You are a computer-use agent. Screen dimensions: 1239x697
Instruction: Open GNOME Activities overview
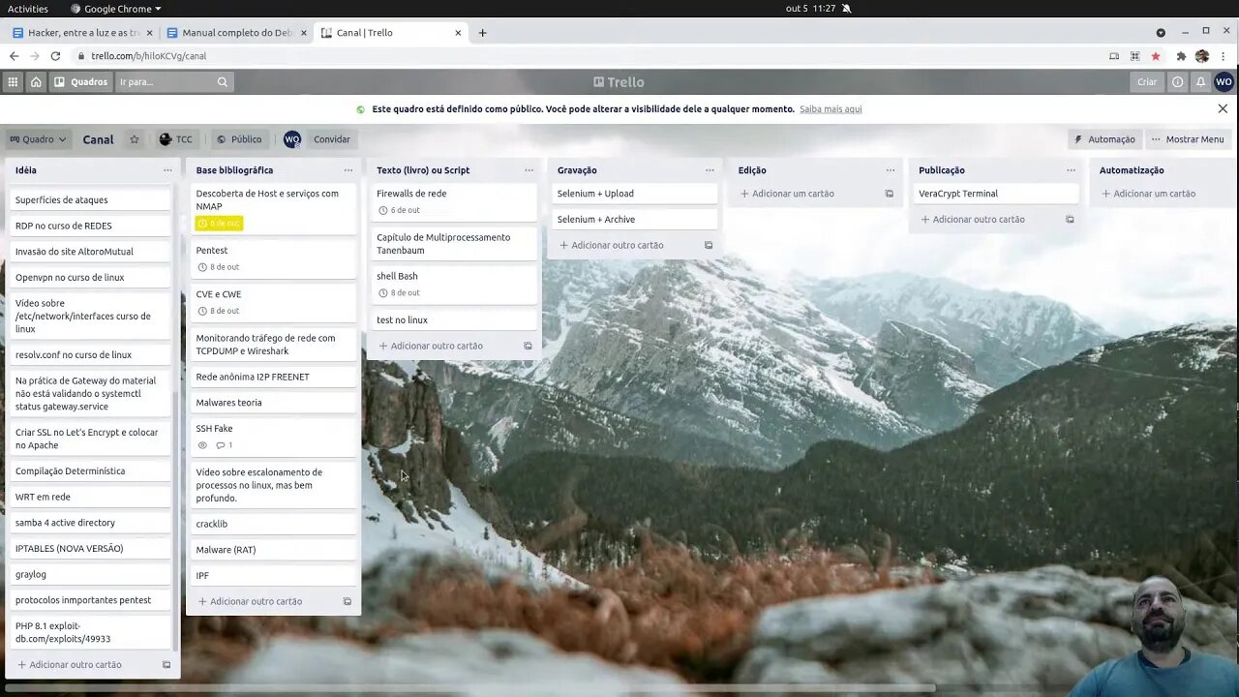click(x=28, y=9)
